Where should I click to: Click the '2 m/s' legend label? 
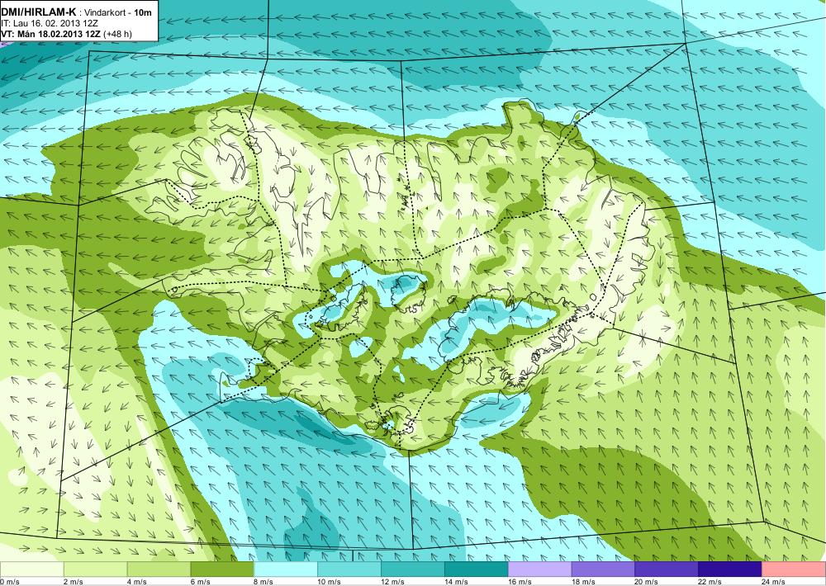point(74,582)
